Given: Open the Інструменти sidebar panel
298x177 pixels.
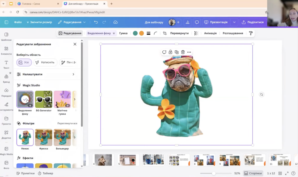Looking at the screenshot, I should 6,107.
